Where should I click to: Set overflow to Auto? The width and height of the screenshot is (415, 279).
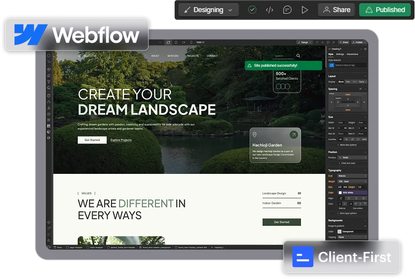[x=364, y=139]
